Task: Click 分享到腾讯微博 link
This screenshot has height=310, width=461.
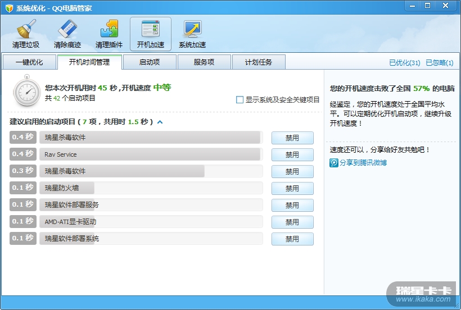Action: [x=363, y=163]
